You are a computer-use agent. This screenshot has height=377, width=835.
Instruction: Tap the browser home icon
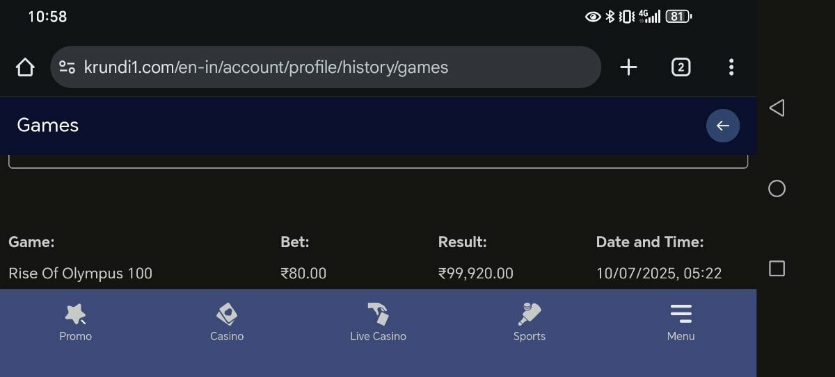(x=25, y=67)
